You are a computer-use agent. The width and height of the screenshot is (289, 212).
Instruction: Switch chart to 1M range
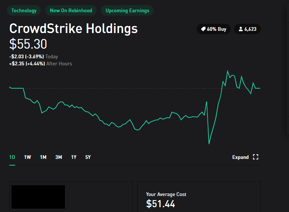(43, 157)
